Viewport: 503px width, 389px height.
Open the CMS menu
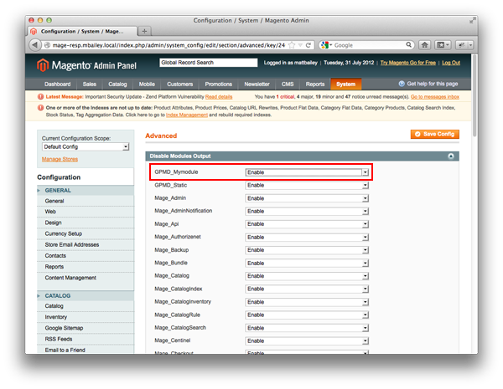(288, 84)
